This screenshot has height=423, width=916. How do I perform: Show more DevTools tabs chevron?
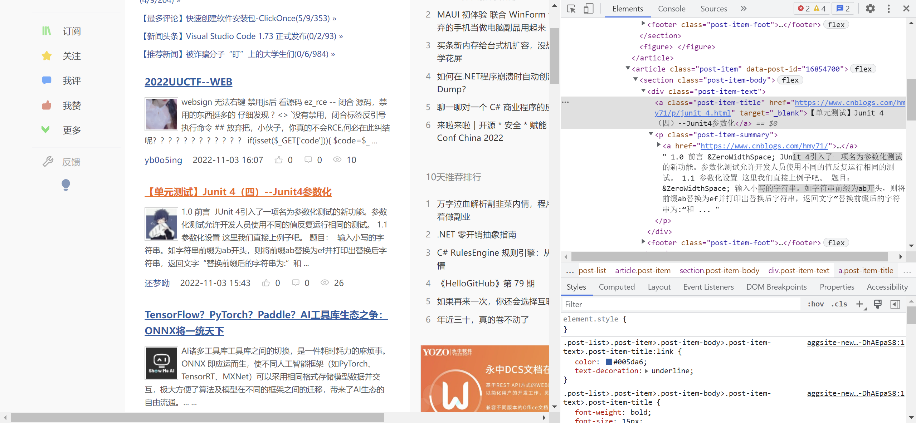pyautogui.click(x=744, y=9)
